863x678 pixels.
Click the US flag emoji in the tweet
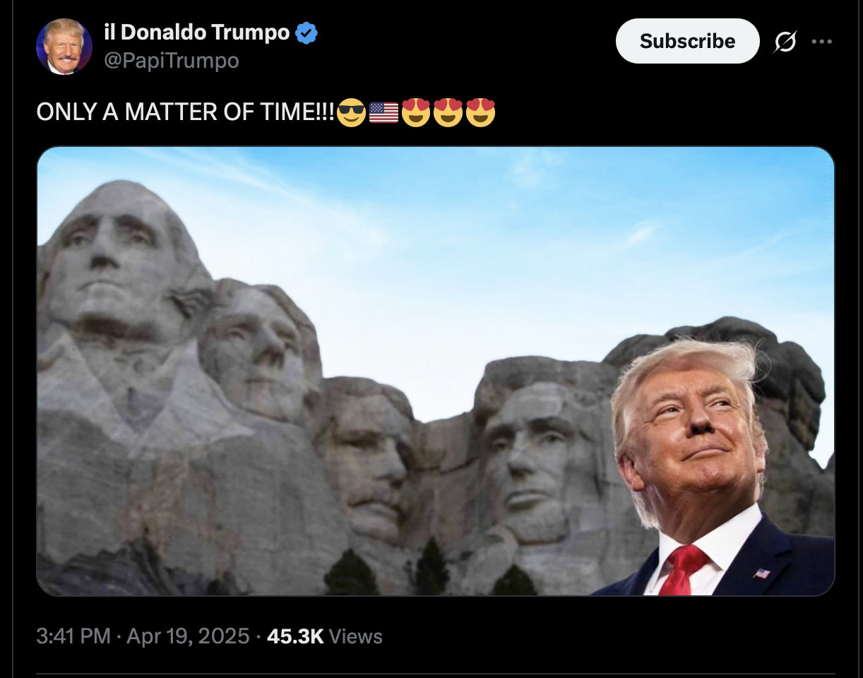tap(383, 112)
